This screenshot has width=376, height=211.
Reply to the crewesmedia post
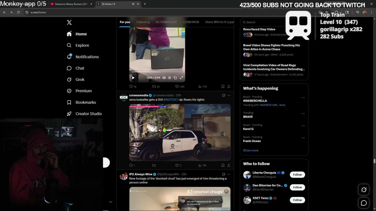tap(132, 165)
